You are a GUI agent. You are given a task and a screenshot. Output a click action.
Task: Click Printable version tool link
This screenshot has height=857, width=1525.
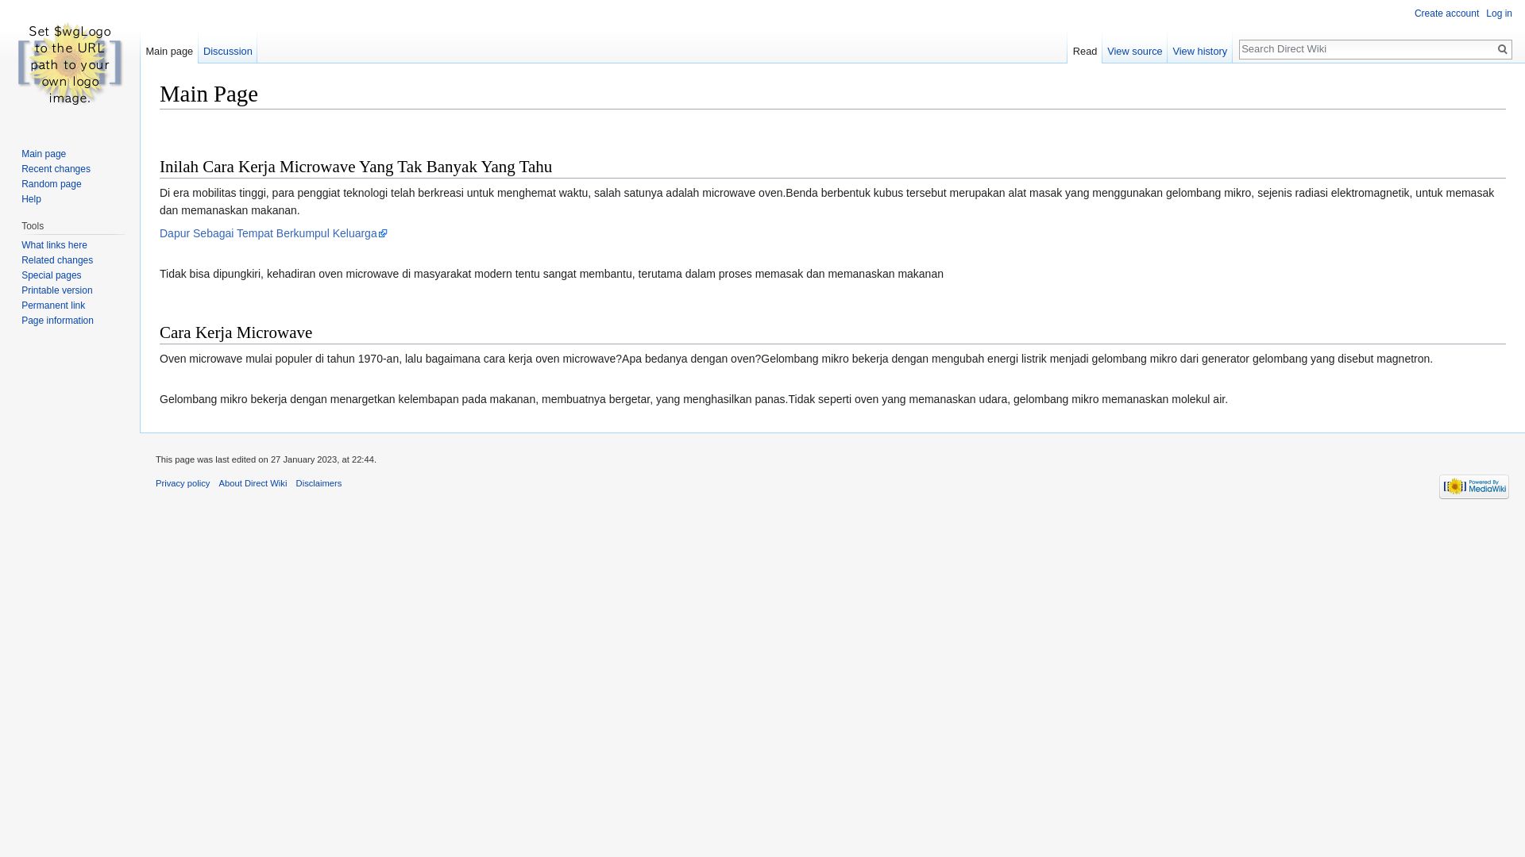pos(56,290)
